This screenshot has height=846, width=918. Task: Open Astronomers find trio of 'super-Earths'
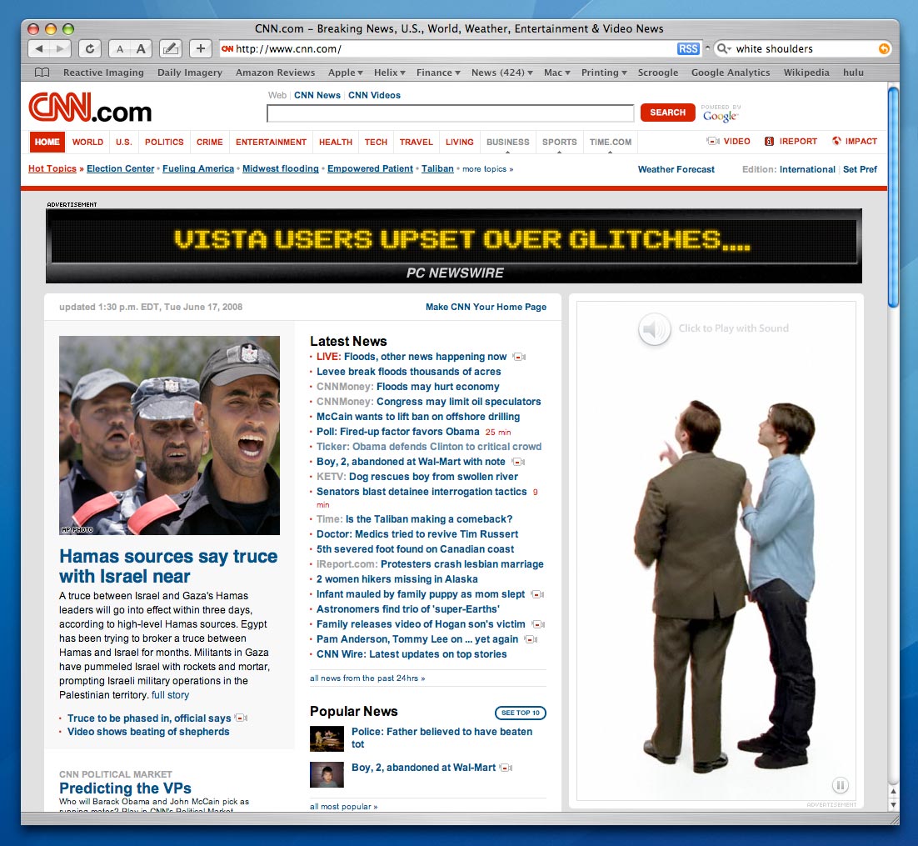coord(408,609)
